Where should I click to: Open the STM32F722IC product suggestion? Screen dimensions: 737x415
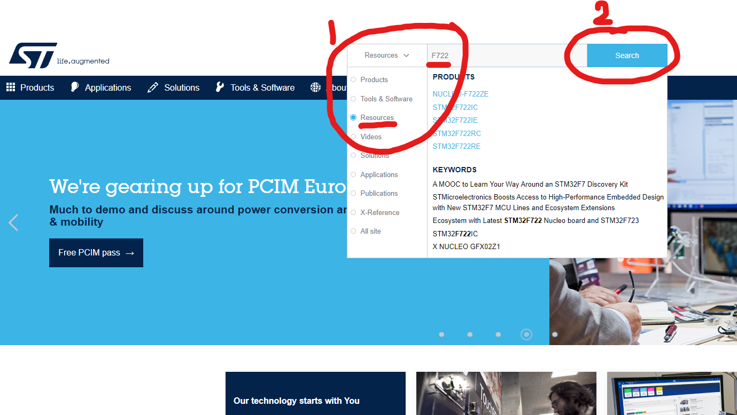(x=455, y=107)
